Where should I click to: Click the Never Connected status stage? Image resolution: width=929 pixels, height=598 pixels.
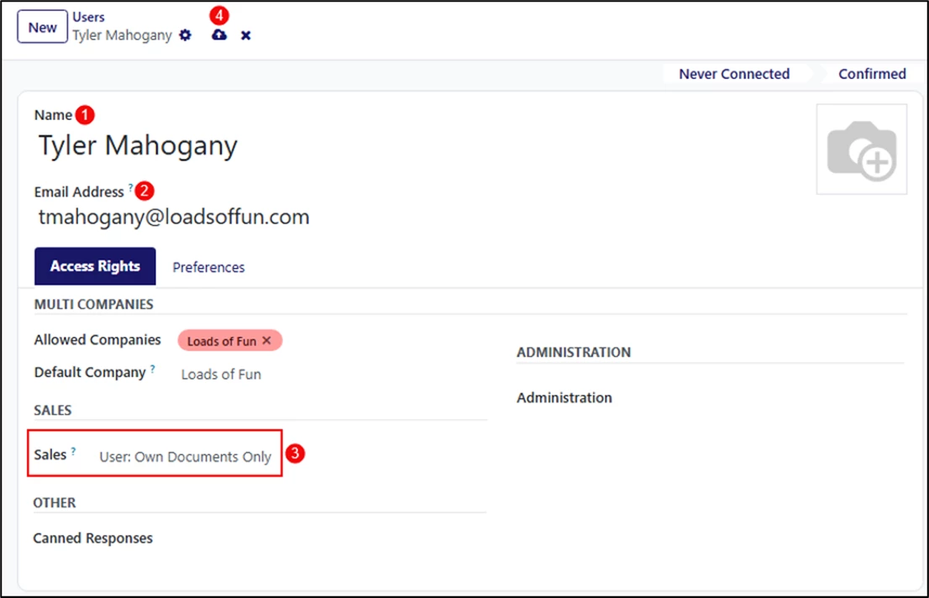click(733, 74)
